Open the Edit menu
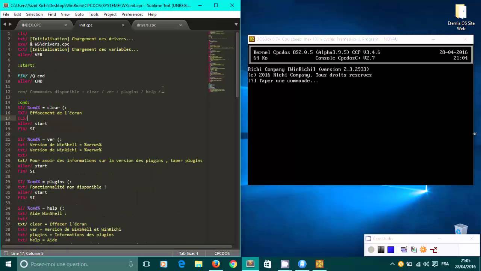This screenshot has height=271, width=481. point(18,14)
